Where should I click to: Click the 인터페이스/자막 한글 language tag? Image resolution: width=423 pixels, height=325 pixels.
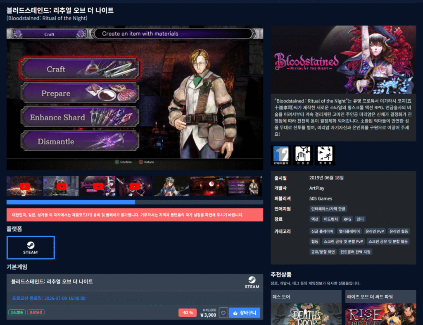328,209
